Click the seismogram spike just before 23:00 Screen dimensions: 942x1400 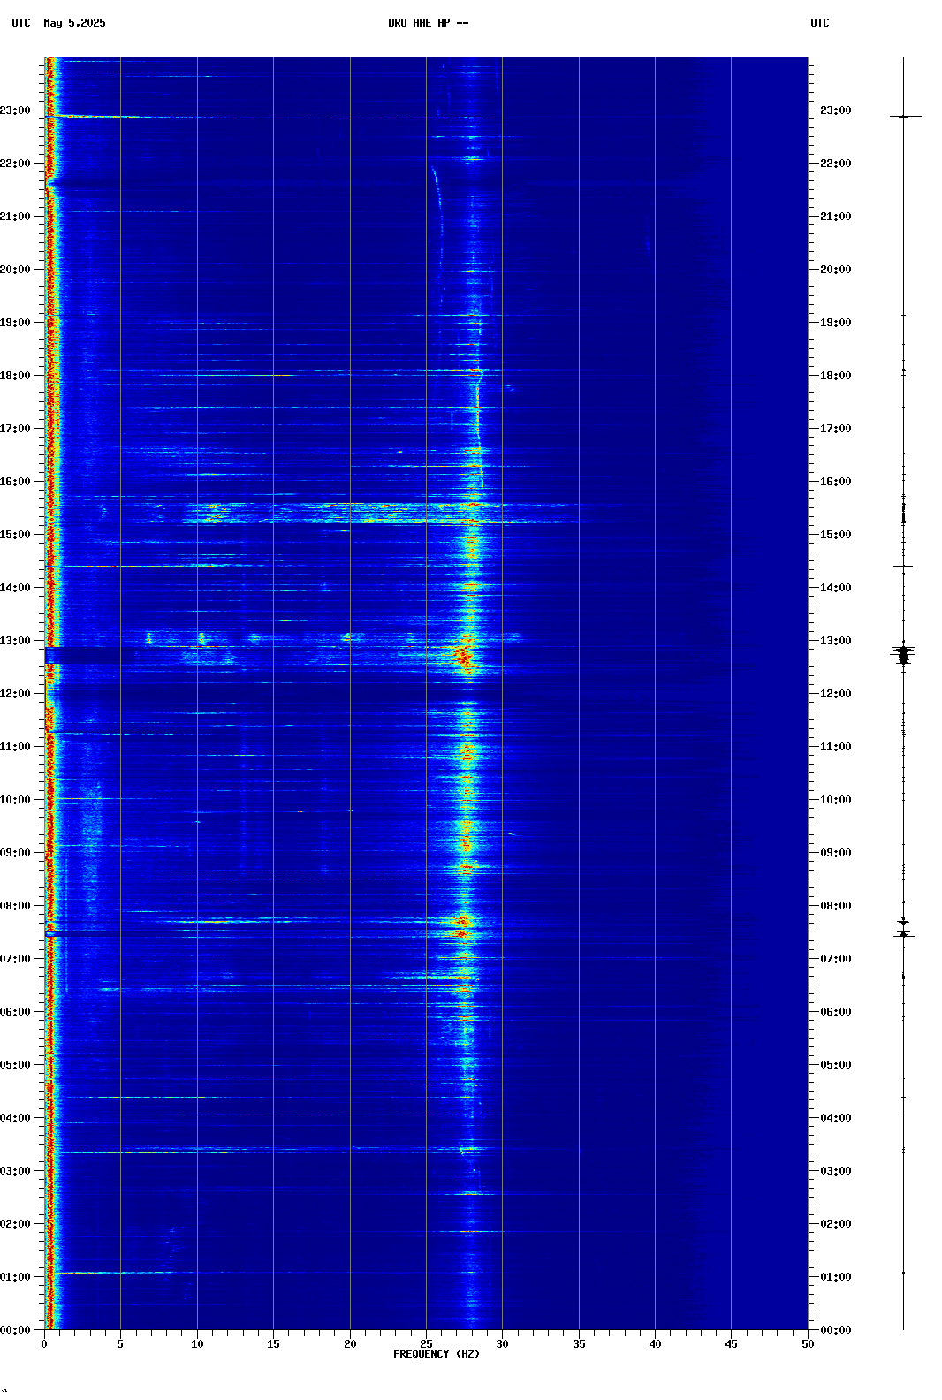click(x=904, y=117)
